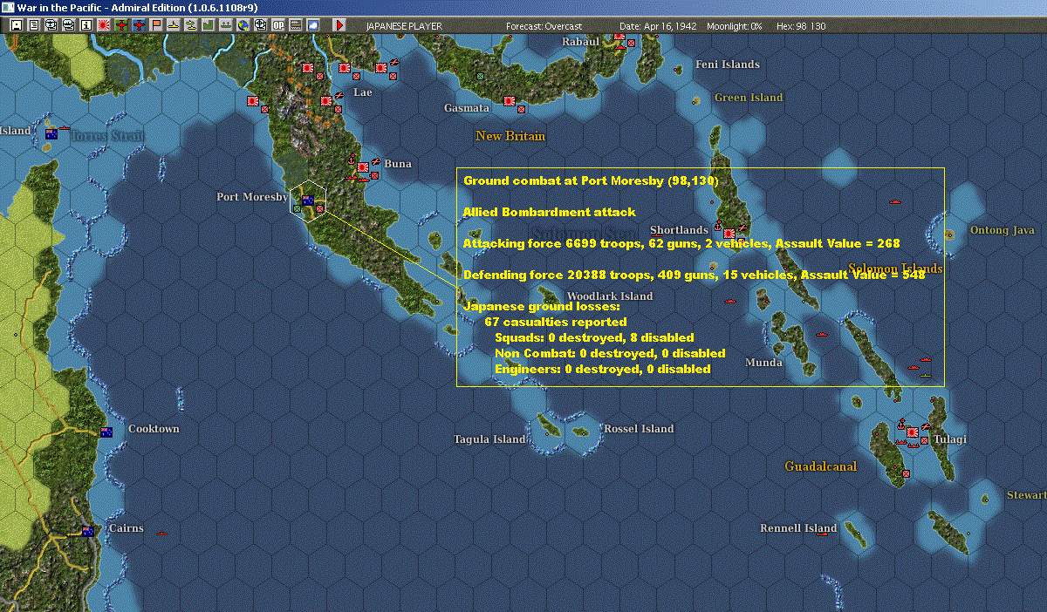The width and height of the screenshot is (1047, 612).
Task: Click 'Engineers: 0 destroyed, 0 disabled' line
Action: (603, 369)
